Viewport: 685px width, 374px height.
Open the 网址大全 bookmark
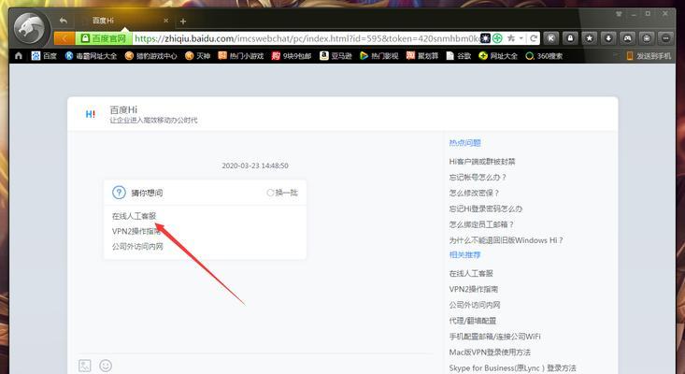click(498, 56)
